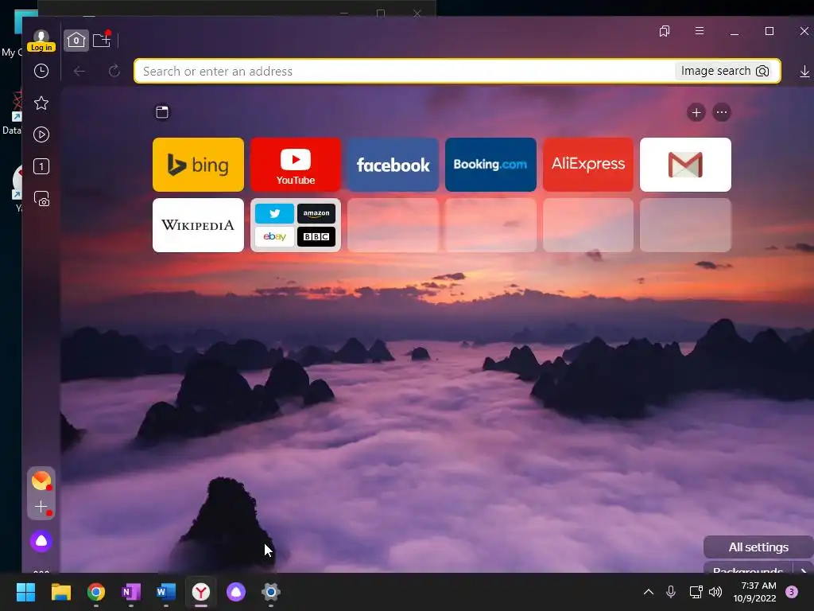
Task: Open Settings gear from taskbar
Action: (270, 592)
